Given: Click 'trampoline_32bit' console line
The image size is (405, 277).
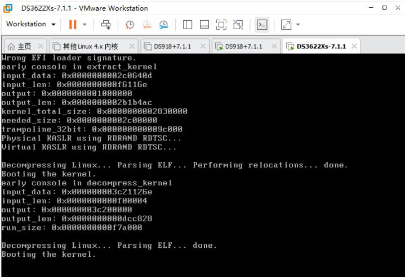Looking at the screenshot, I should click(92, 129).
